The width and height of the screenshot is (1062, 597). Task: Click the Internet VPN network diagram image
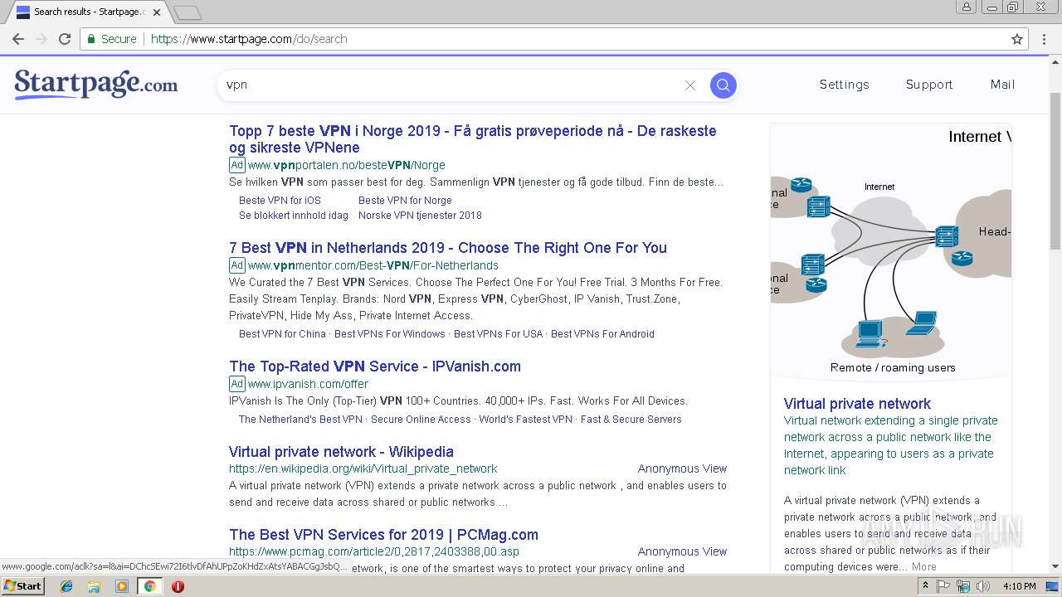pyautogui.click(x=891, y=252)
